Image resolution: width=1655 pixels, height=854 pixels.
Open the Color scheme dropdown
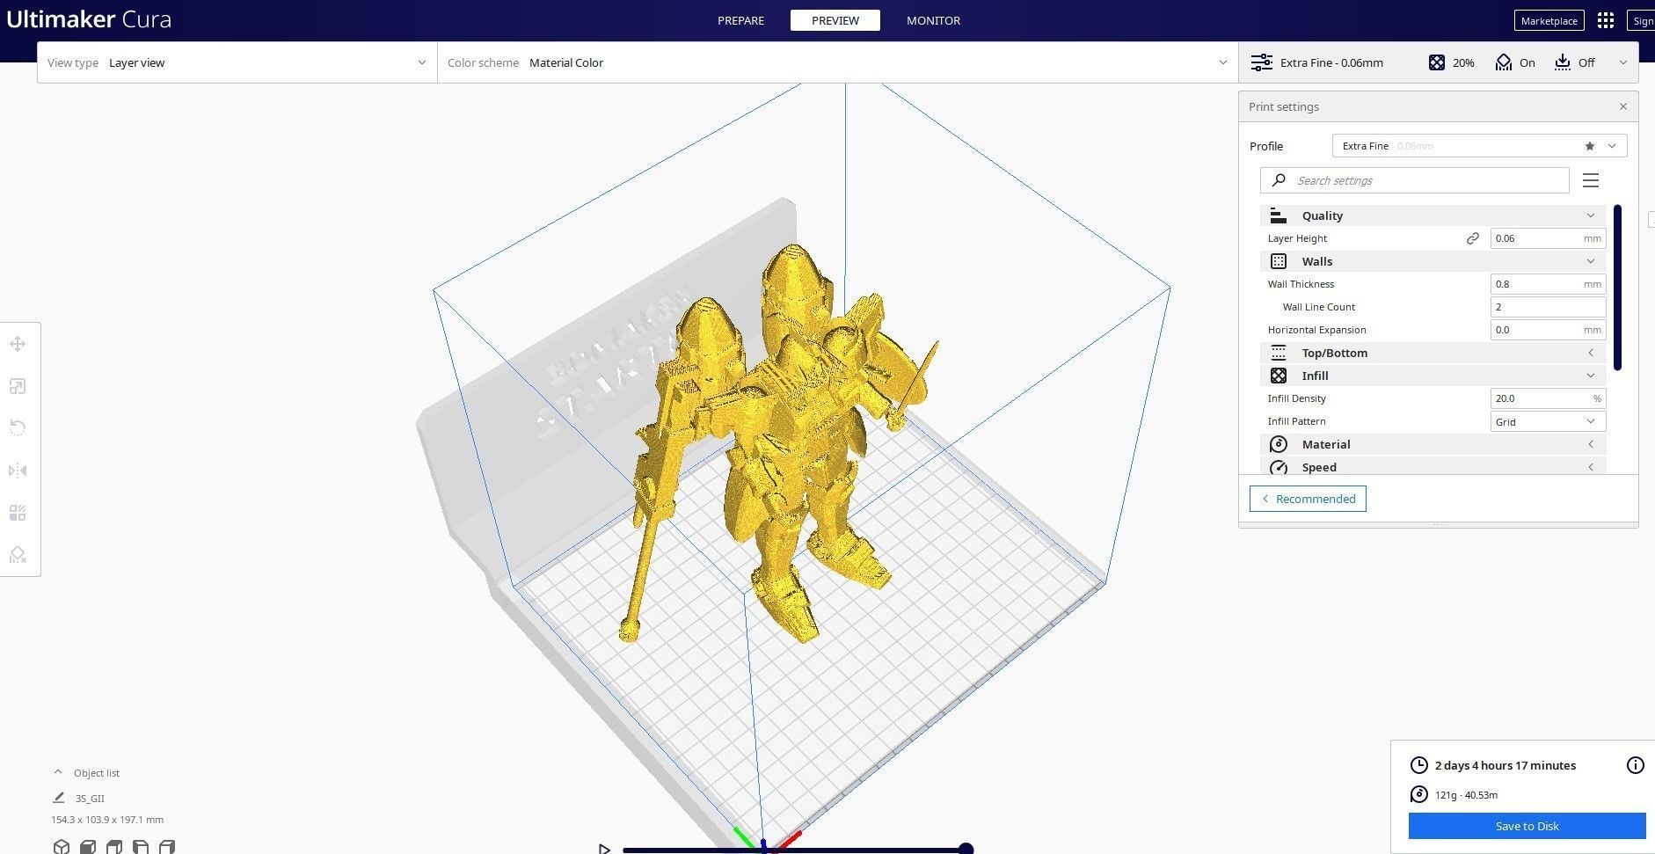pos(837,62)
